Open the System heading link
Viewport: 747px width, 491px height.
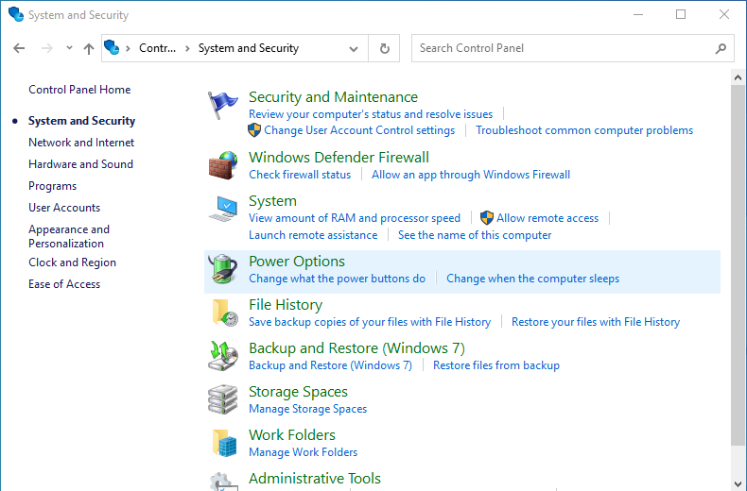pyautogui.click(x=272, y=201)
